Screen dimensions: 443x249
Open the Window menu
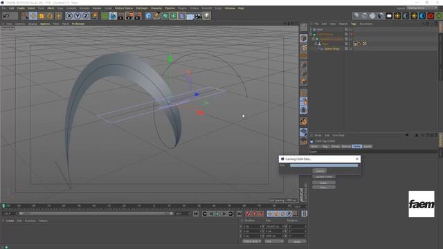[230, 8]
